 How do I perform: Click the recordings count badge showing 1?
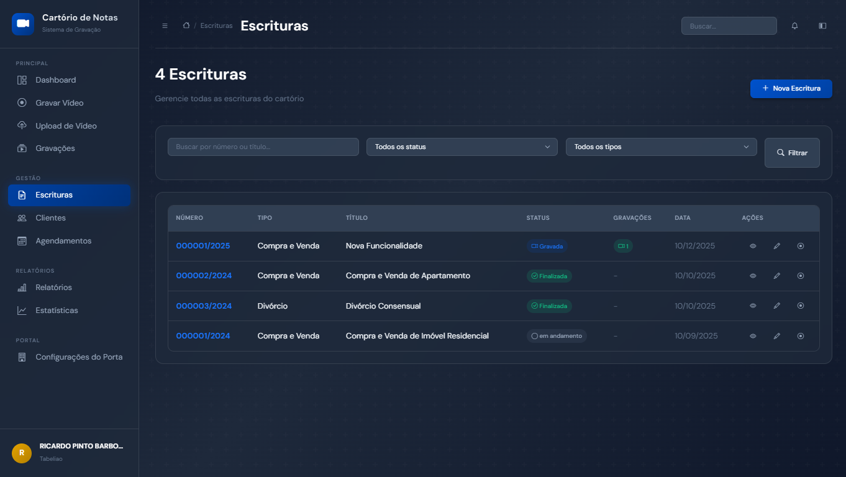click(x=623, y=246)
